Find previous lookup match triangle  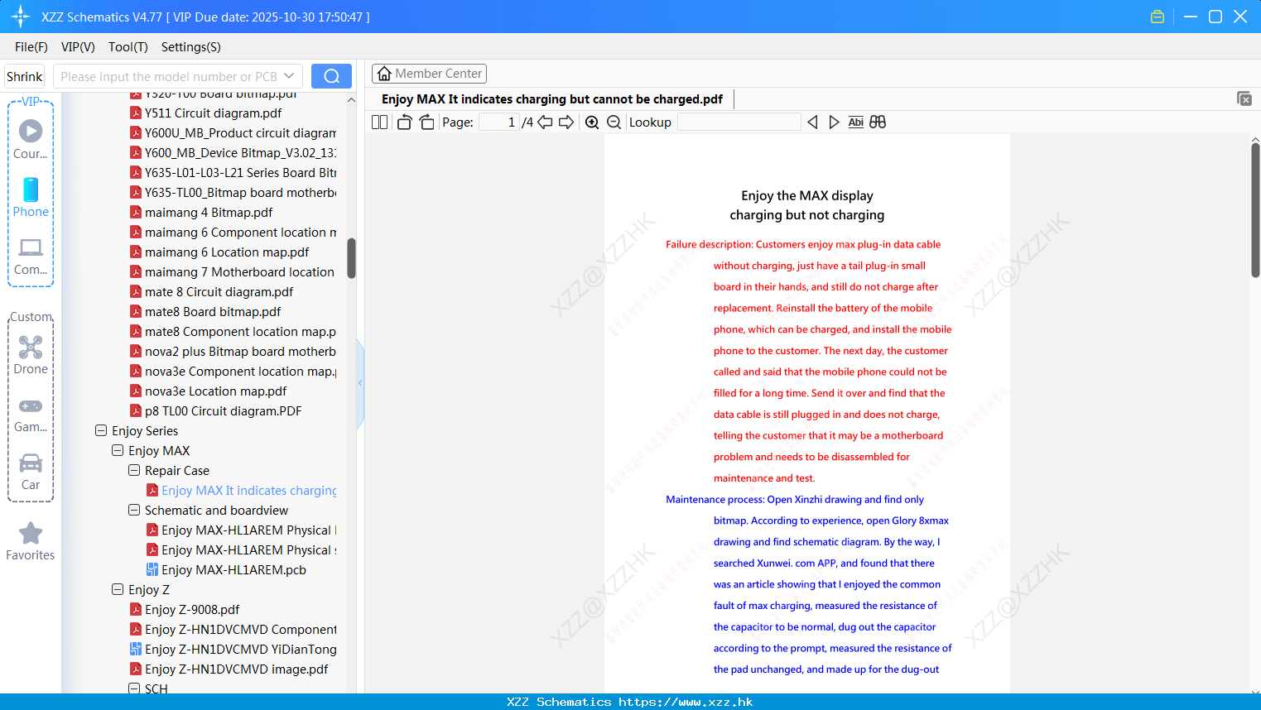[812, 122]
